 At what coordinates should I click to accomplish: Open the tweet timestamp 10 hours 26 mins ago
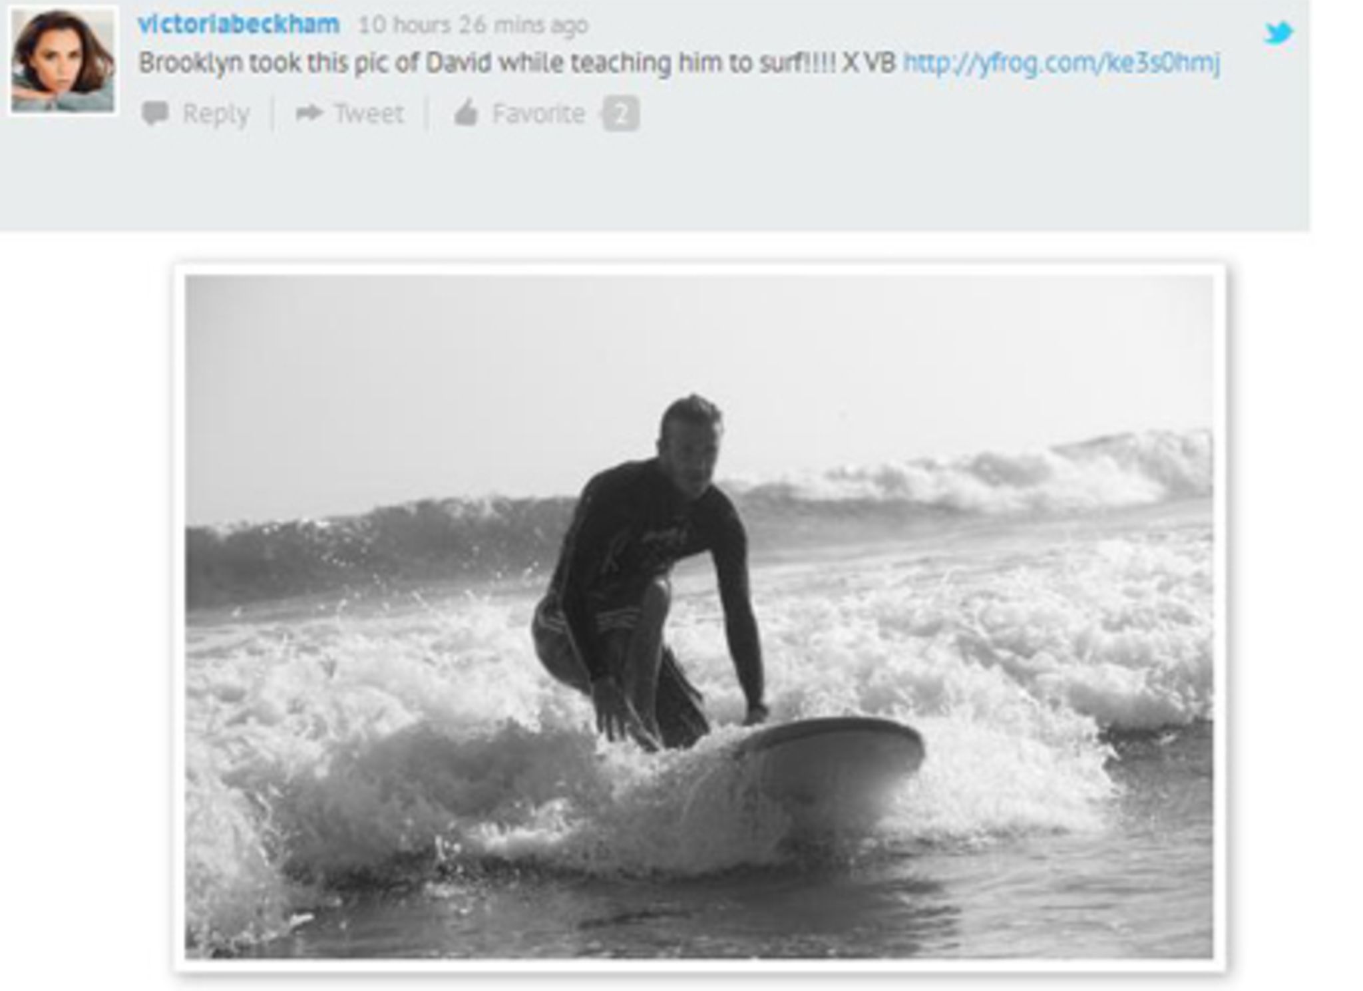tap(473, 25)
